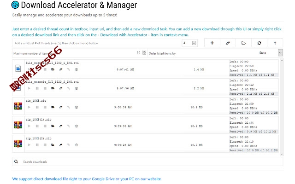This screenshot has width=295, height=184.
Task: Adjust the maximum number of items stepper
Action: tap(144, 52)
